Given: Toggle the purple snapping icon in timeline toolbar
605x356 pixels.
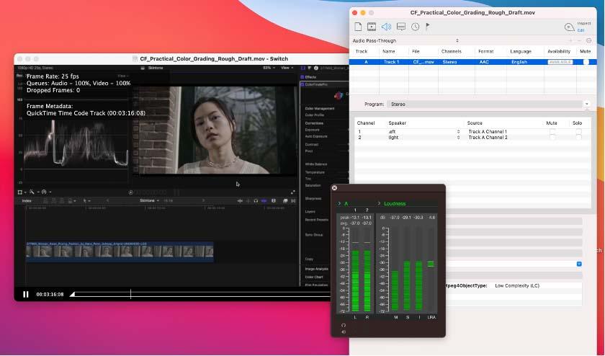Looking at the screenshot, I should (x=264, y=201).
